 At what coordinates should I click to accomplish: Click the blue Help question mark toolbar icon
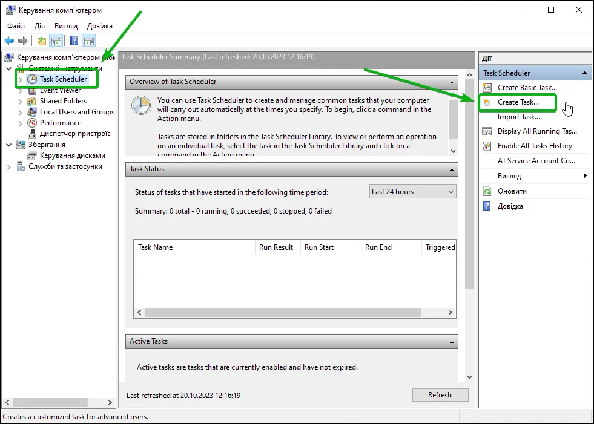coord(74,41)
